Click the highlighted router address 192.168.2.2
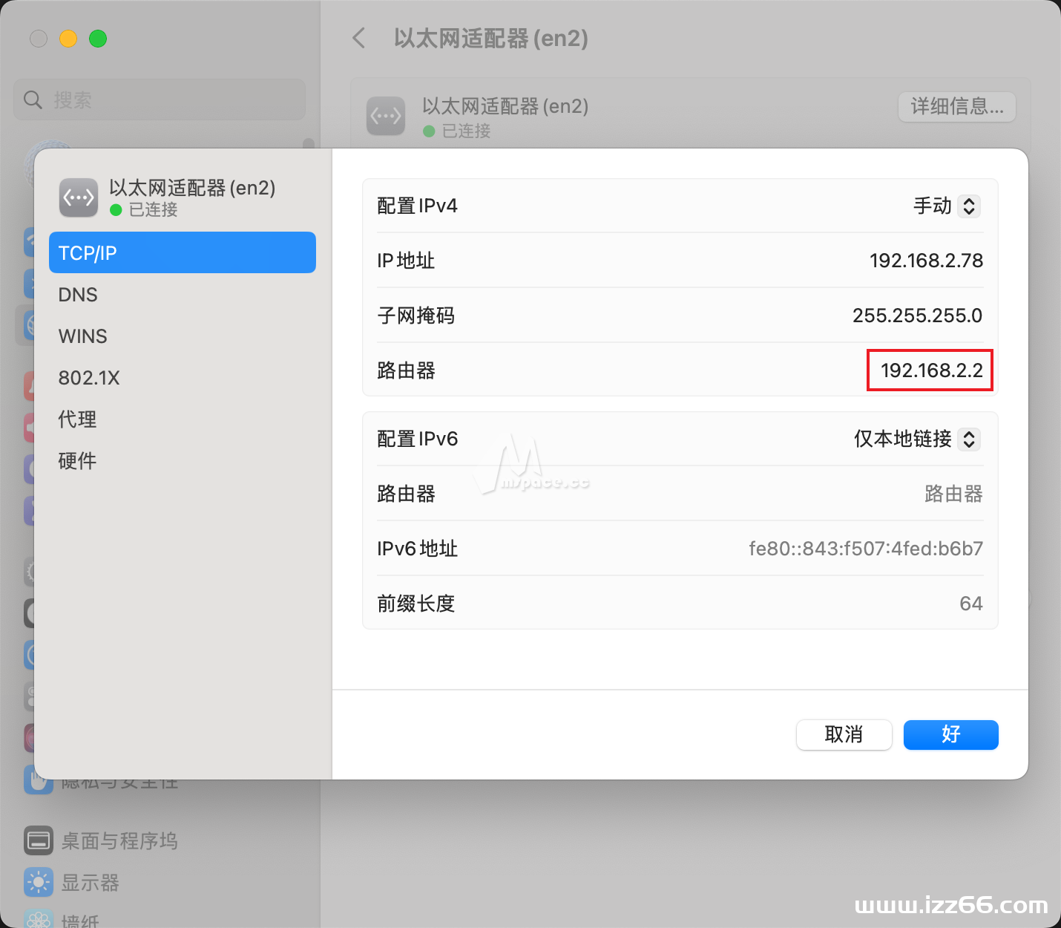1061x928 pixels. coord(930,370)
